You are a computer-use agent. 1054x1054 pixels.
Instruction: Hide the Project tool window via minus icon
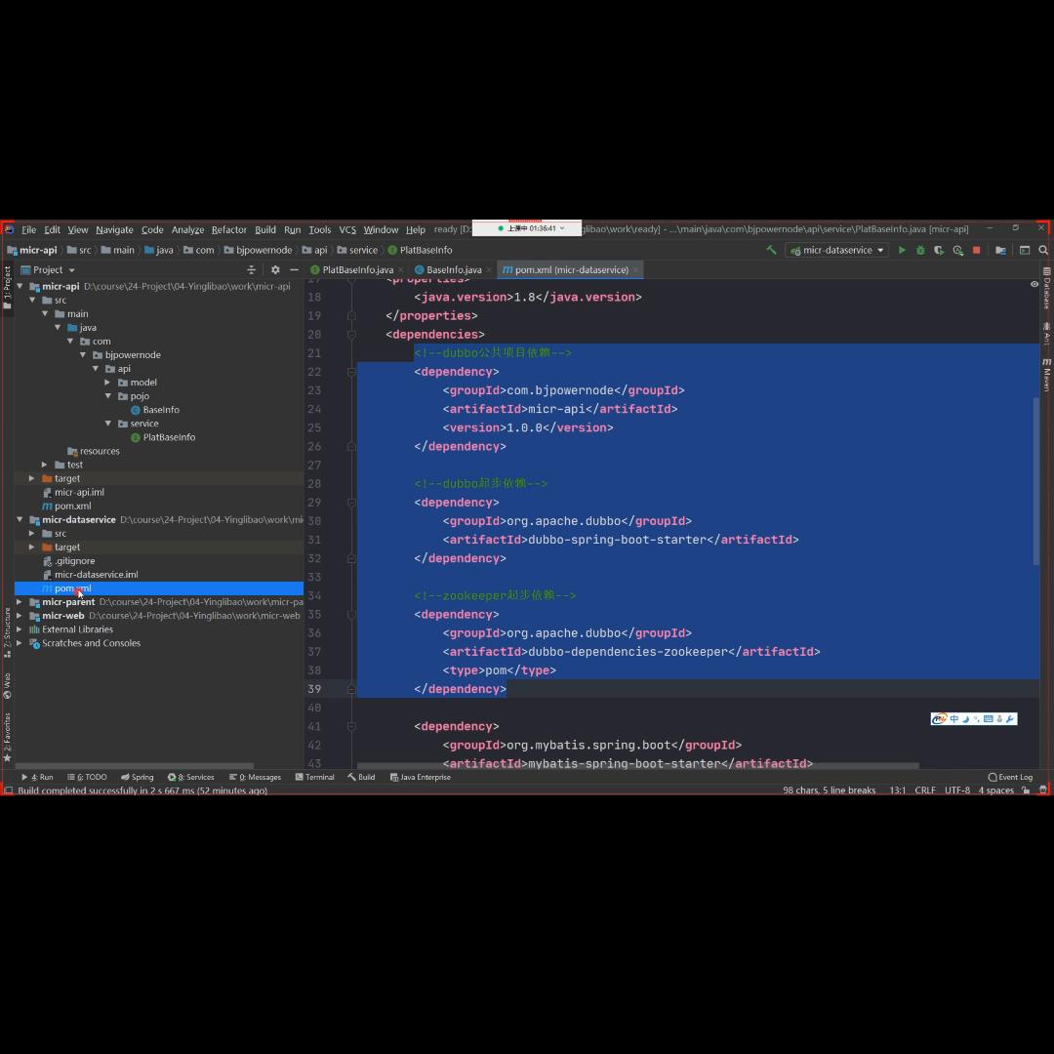294,269
